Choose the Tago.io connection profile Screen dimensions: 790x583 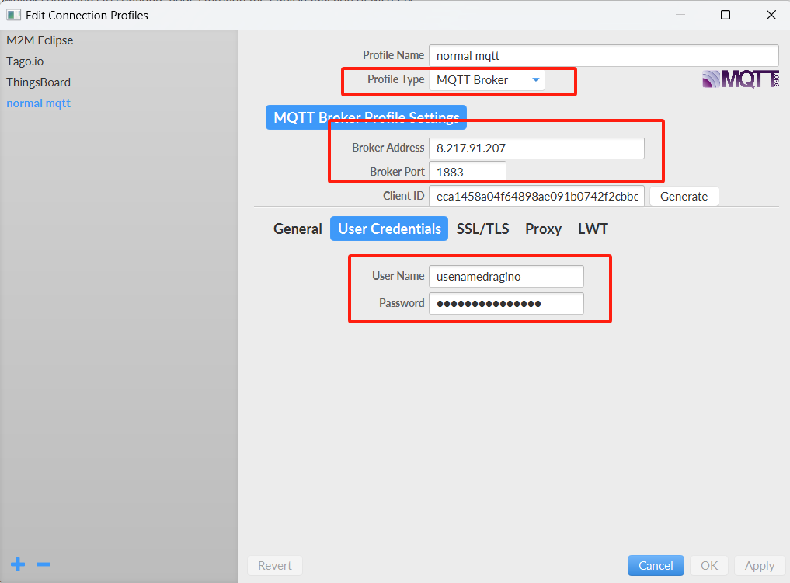[x=25, y=61]
